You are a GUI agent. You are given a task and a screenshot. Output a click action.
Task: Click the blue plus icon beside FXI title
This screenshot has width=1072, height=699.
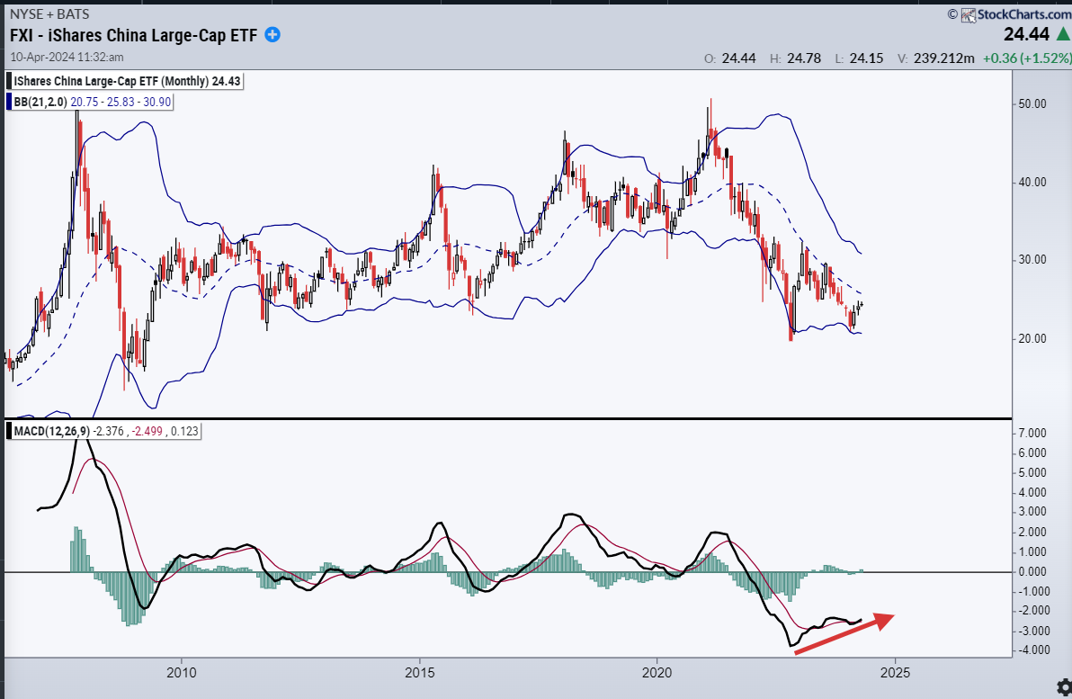[x=272, y=35]
